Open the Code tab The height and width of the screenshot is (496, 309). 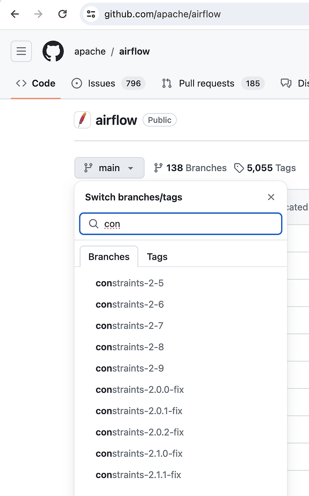(36, 83)
